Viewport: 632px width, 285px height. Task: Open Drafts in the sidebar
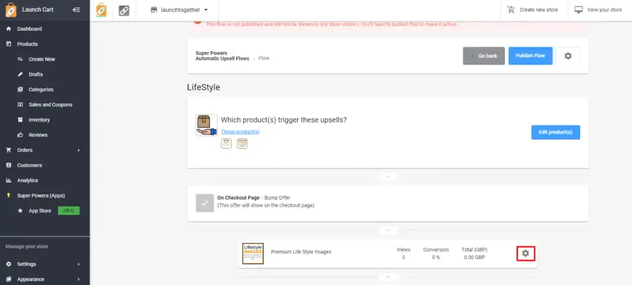click(x=35, y=74)
